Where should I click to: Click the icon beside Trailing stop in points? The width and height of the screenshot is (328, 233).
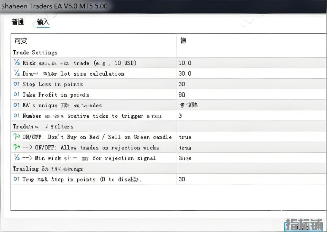17,179
